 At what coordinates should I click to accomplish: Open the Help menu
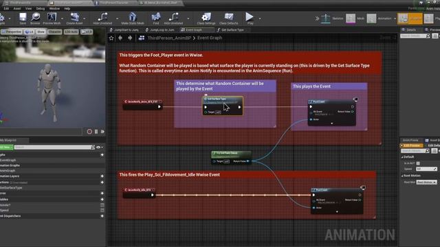[67, 8]
